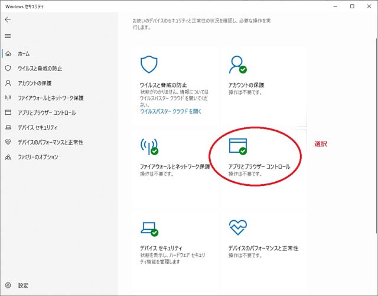Click the status text under デバイス セキュリティ tile
The height and width of the screenshot is (296, 378).
click(x=172, y=258)
